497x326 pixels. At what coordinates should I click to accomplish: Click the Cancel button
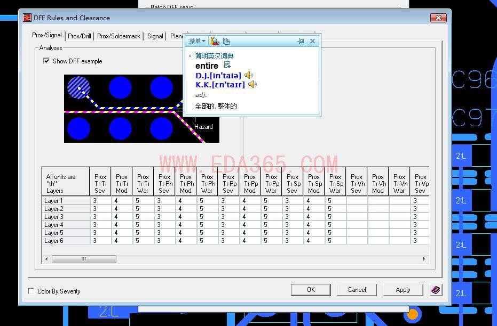pyautogui.click(x=357, y=290)
